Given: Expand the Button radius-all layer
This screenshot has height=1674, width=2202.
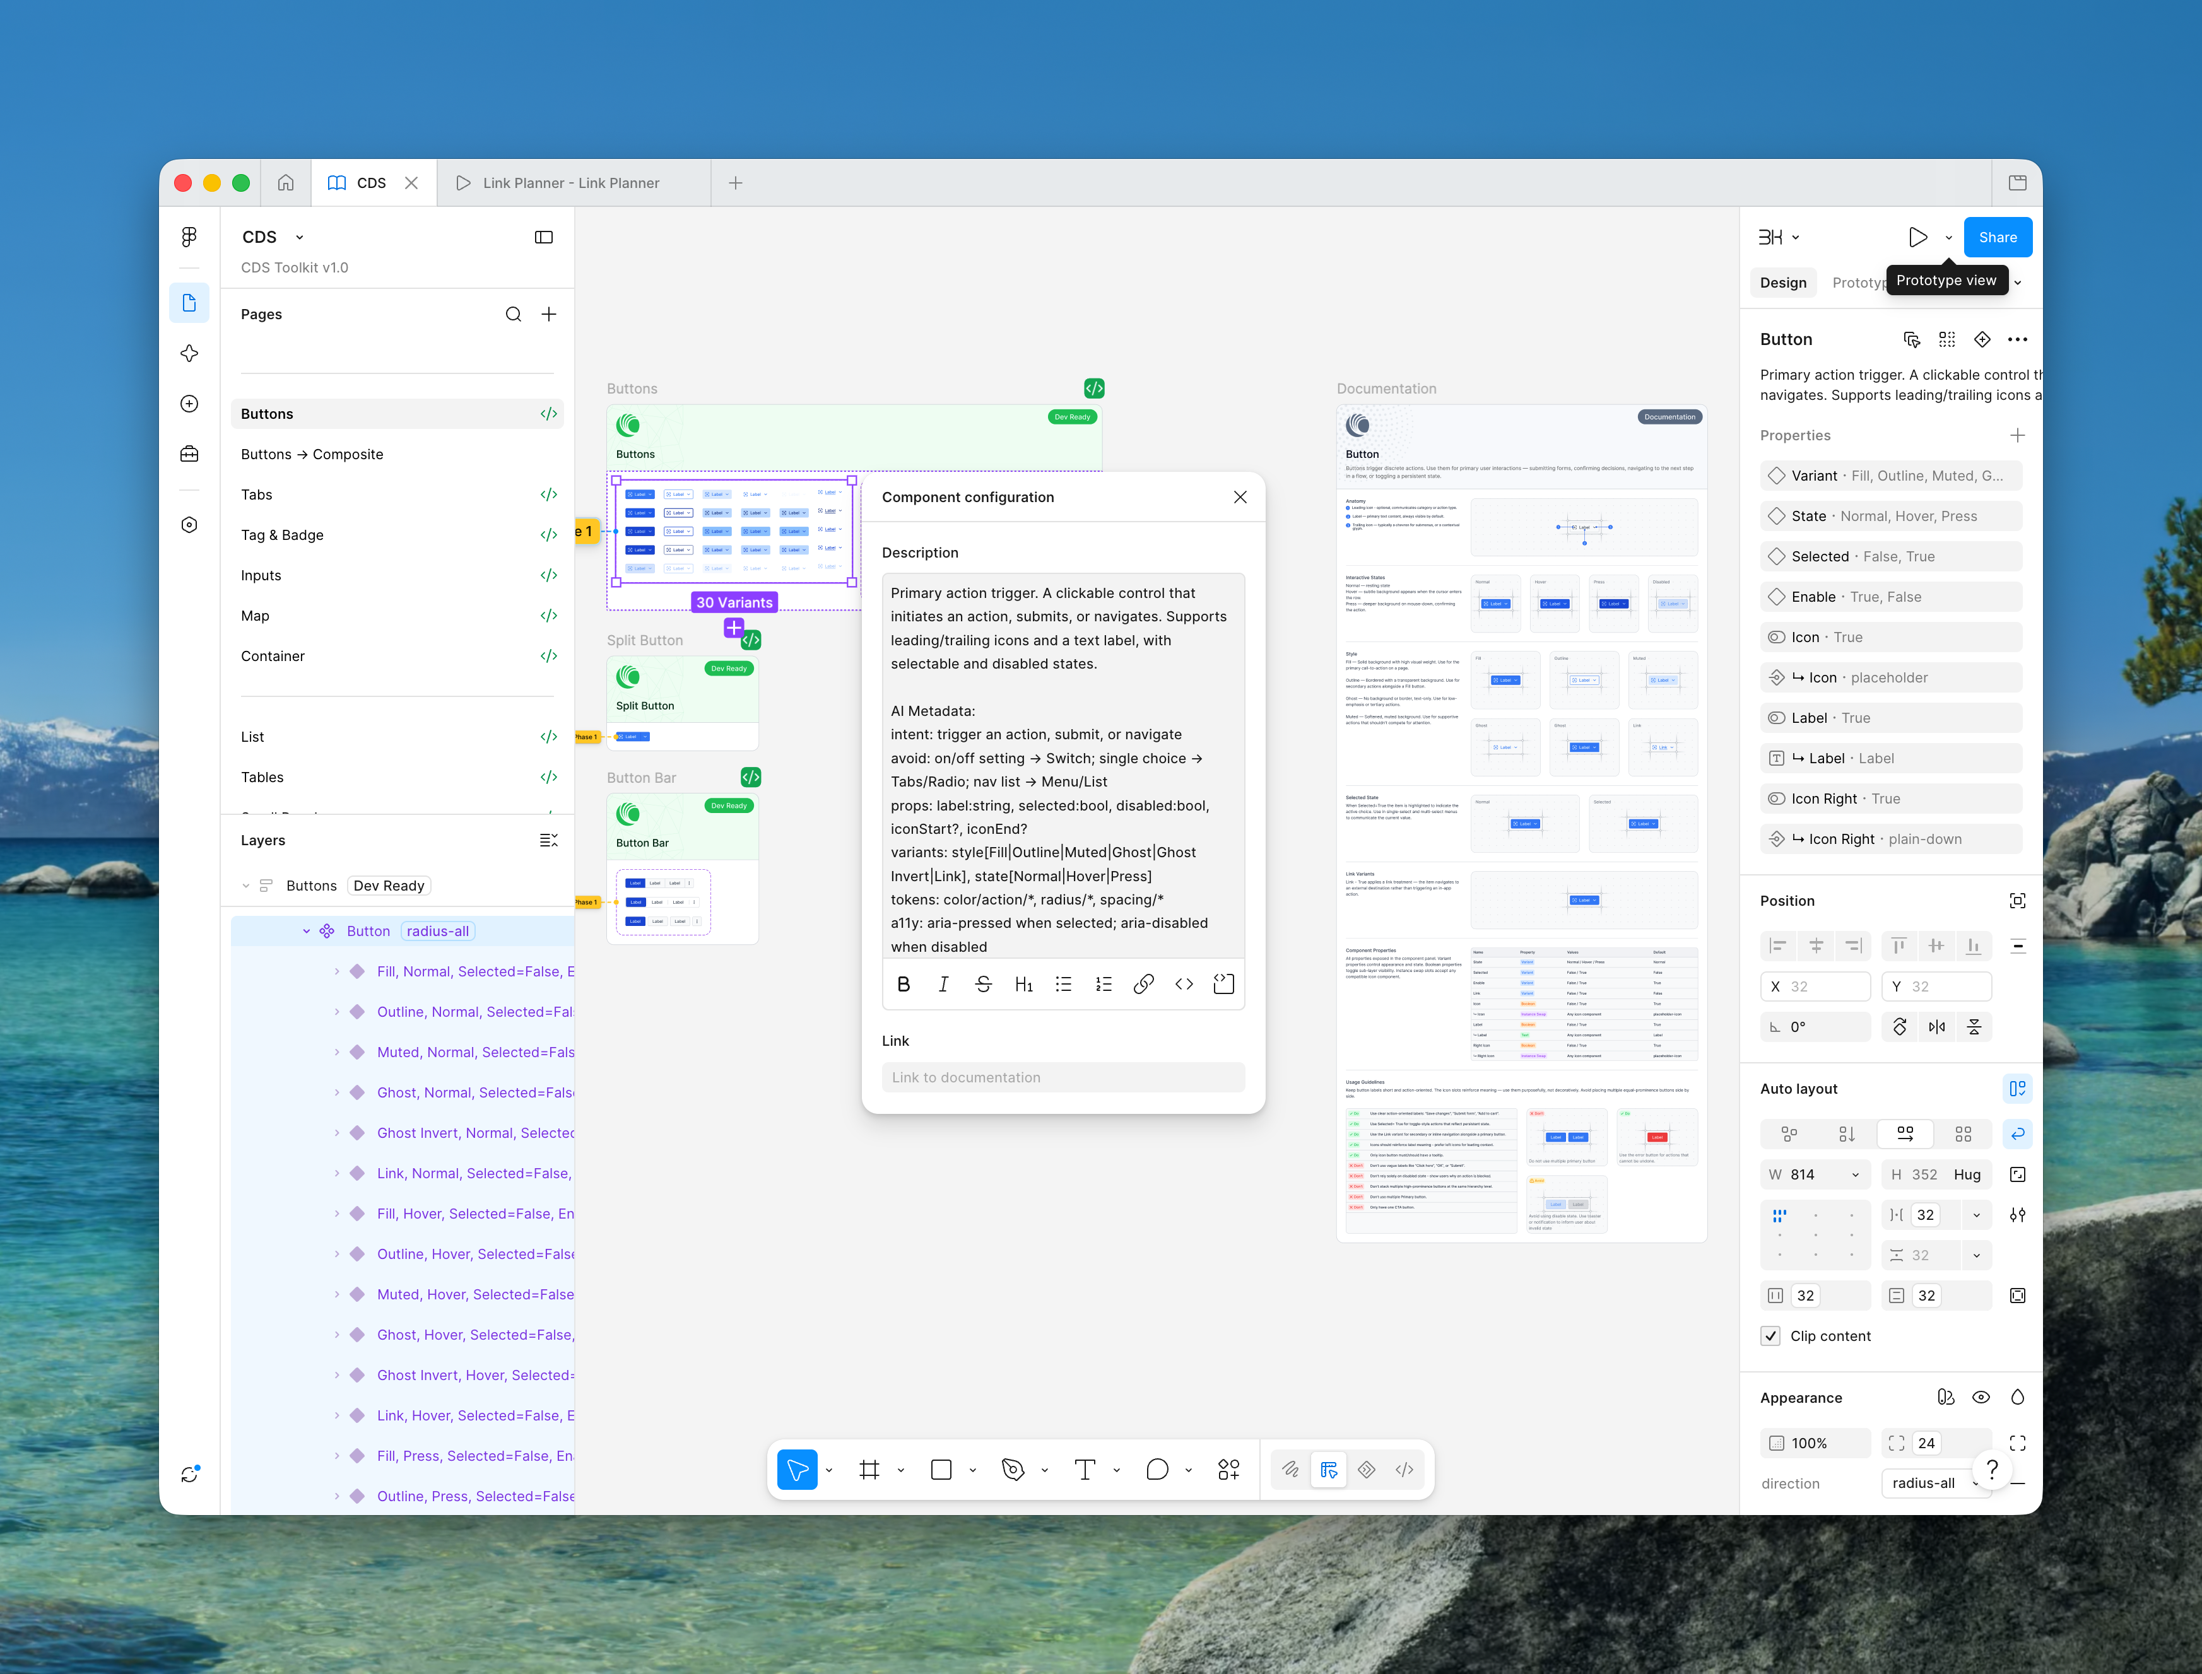Looking at the screenshot, I should pyautogui.click(x=306, y=932).
